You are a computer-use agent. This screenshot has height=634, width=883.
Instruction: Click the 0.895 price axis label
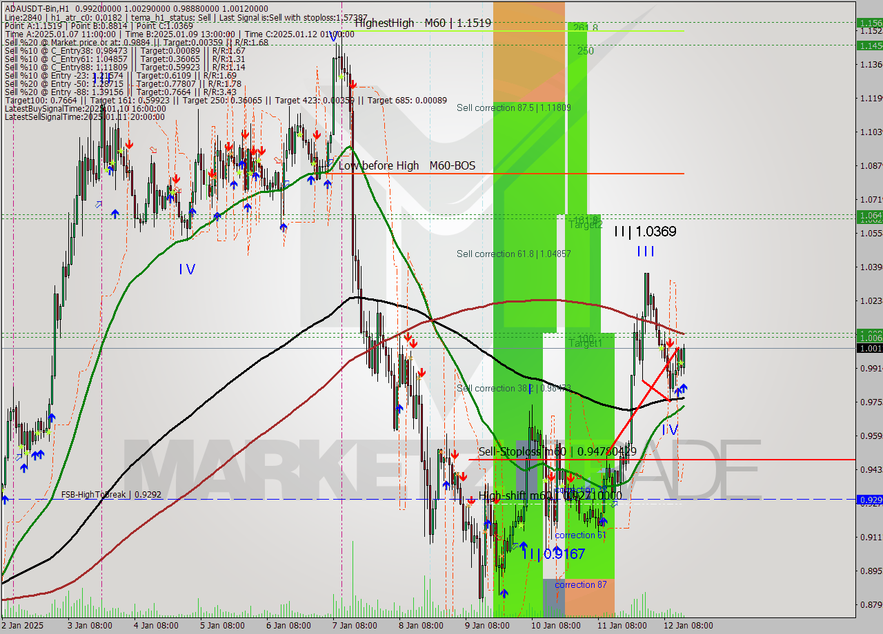[870, 571]
